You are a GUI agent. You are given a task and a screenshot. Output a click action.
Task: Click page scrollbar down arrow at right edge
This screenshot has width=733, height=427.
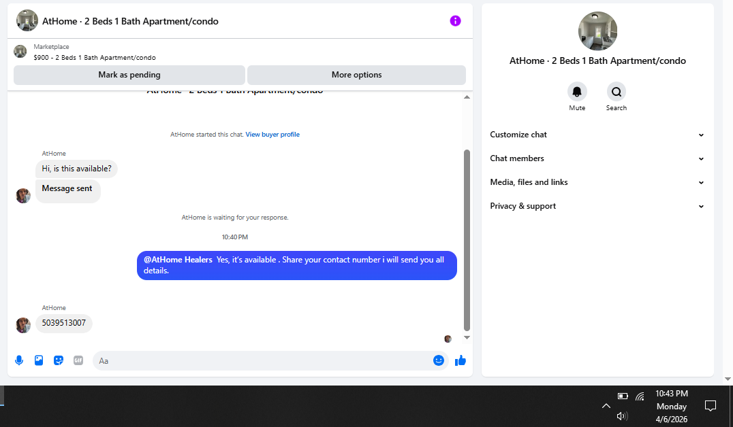(x=728, y=379)
